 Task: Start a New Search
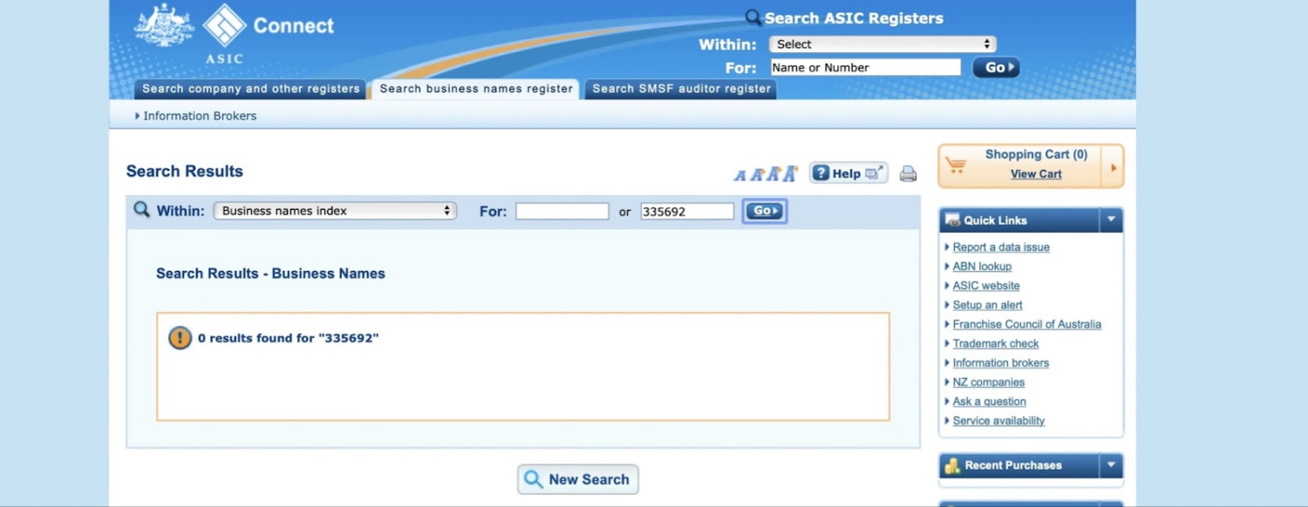click(x=578, y=479)
